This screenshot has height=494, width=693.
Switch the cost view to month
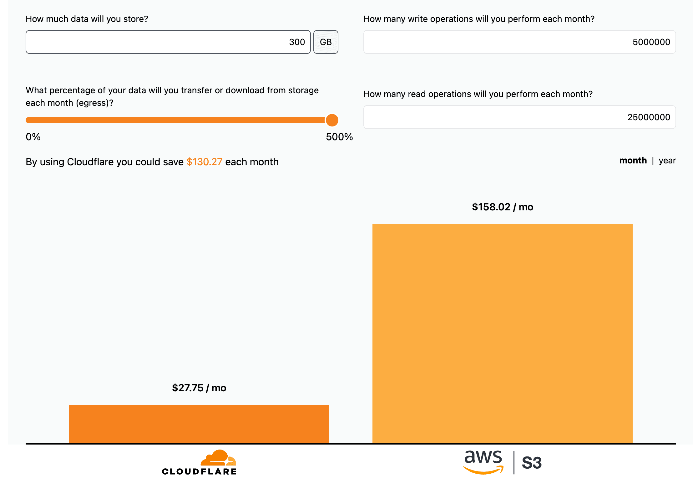pyautogui.click(x=633, y=161)
